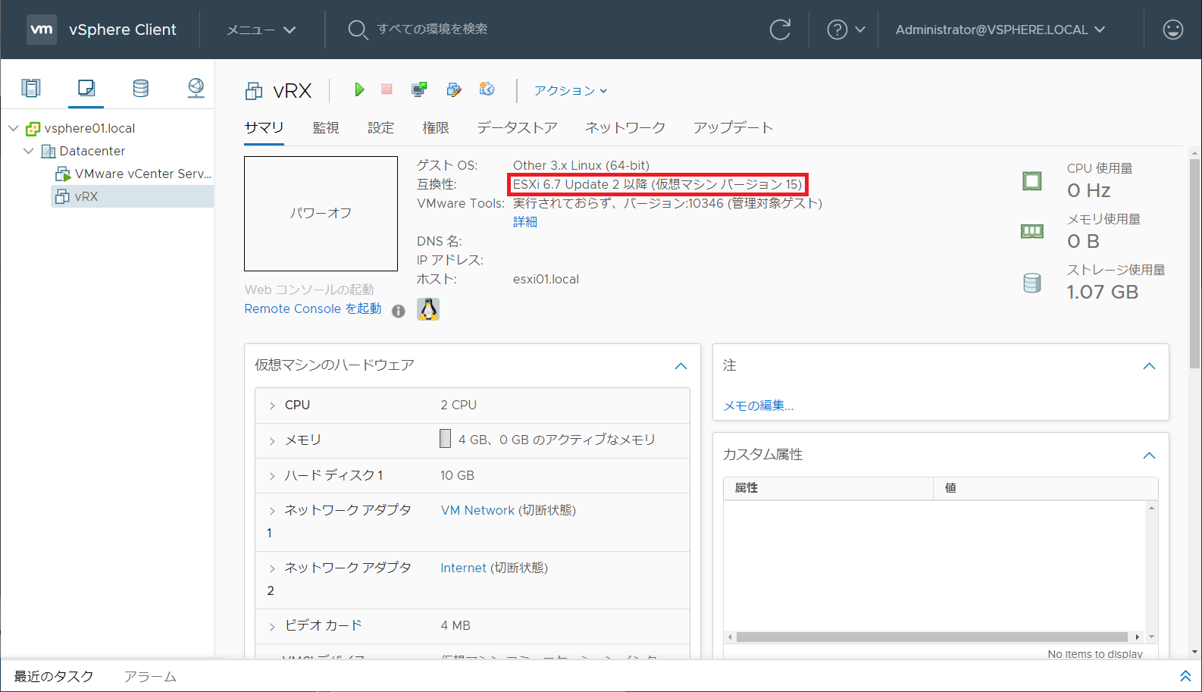Click the red power off square icon
Screen dimensions: 1202x692
click(387, 89)
